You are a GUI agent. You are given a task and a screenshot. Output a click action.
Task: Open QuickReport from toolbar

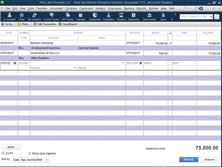(68, 24)
